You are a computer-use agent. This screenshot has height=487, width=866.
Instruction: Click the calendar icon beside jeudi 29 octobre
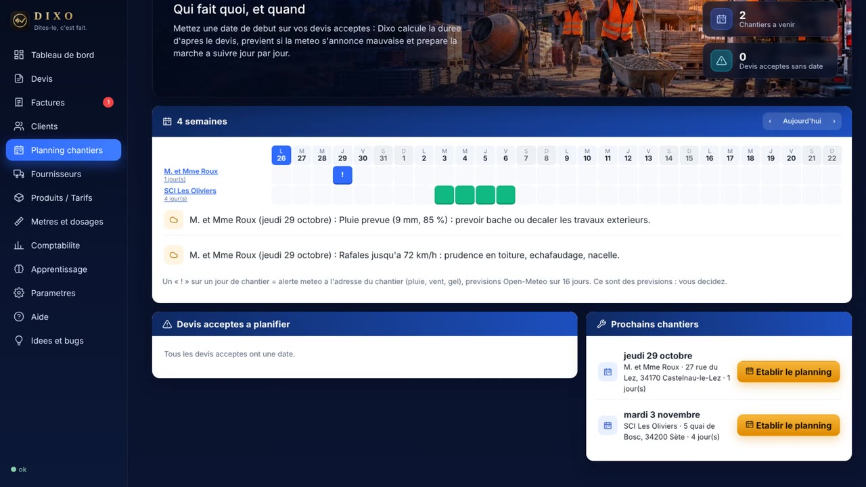pyautogui.click(x=608, y=371)
